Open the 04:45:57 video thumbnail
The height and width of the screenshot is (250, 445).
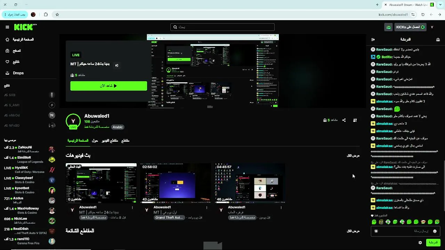click(250, 183)
